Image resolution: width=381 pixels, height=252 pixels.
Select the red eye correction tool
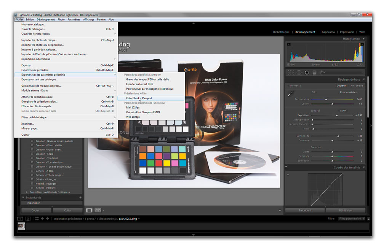[307, 73]
